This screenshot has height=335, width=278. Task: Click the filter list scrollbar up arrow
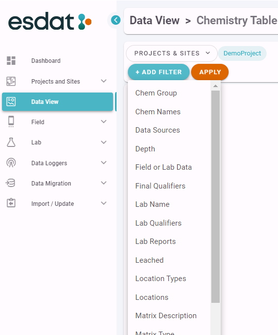[x=215, y=86]
